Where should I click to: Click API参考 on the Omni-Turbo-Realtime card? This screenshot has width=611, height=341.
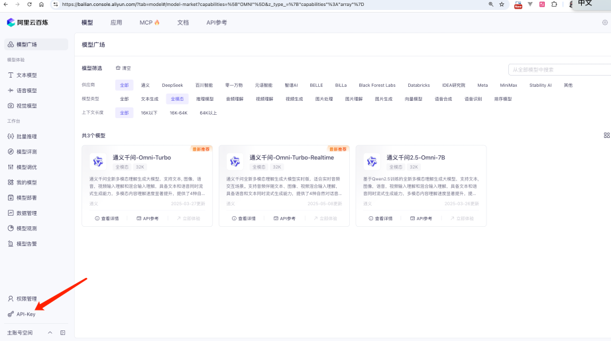284,218
